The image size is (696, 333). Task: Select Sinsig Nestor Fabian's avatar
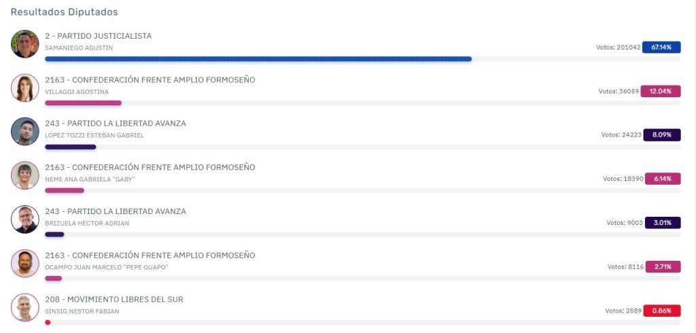(x=25, y=307)
